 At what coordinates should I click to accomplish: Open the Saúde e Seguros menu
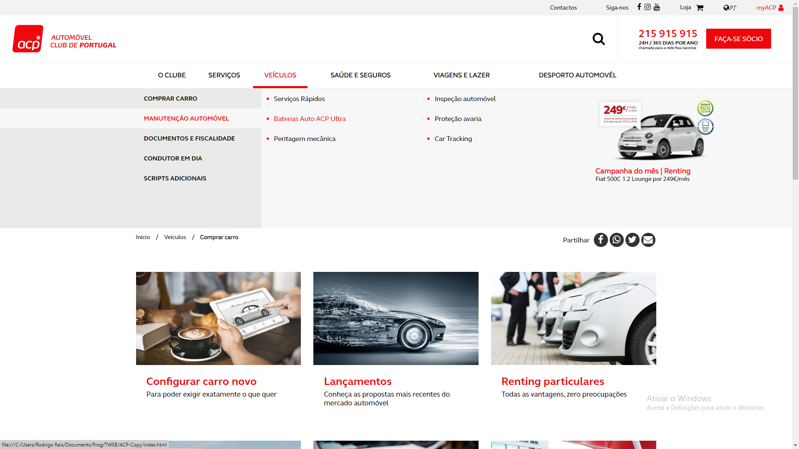(x=360, y=75)
